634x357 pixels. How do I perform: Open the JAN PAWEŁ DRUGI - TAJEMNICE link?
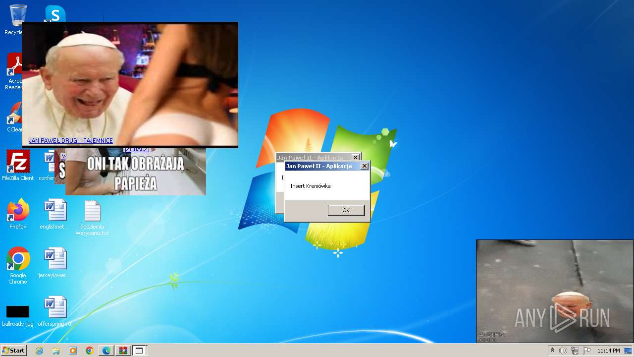pyautogui.click(x=71, y=141)
